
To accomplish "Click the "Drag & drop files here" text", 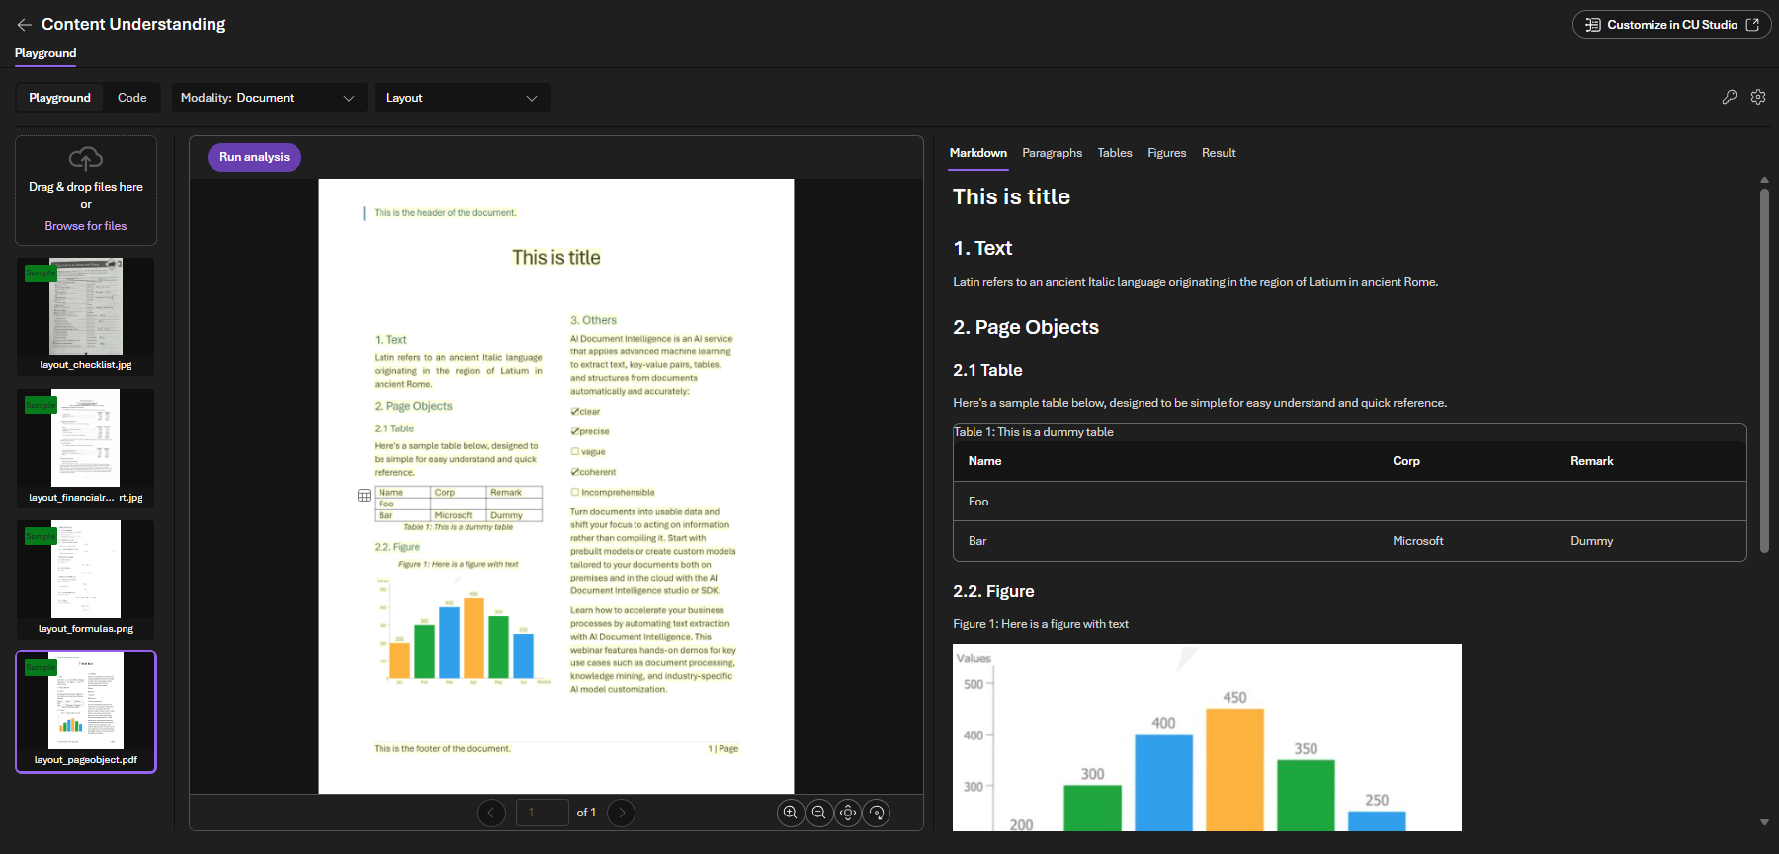I will point(86,187).
